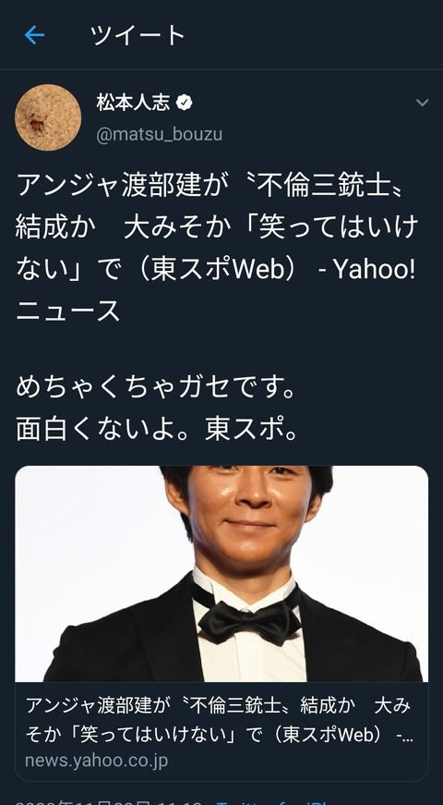The height and width of the screenshot is (805, 443).
Task: Select the ツイート header title
Action: 138,35
